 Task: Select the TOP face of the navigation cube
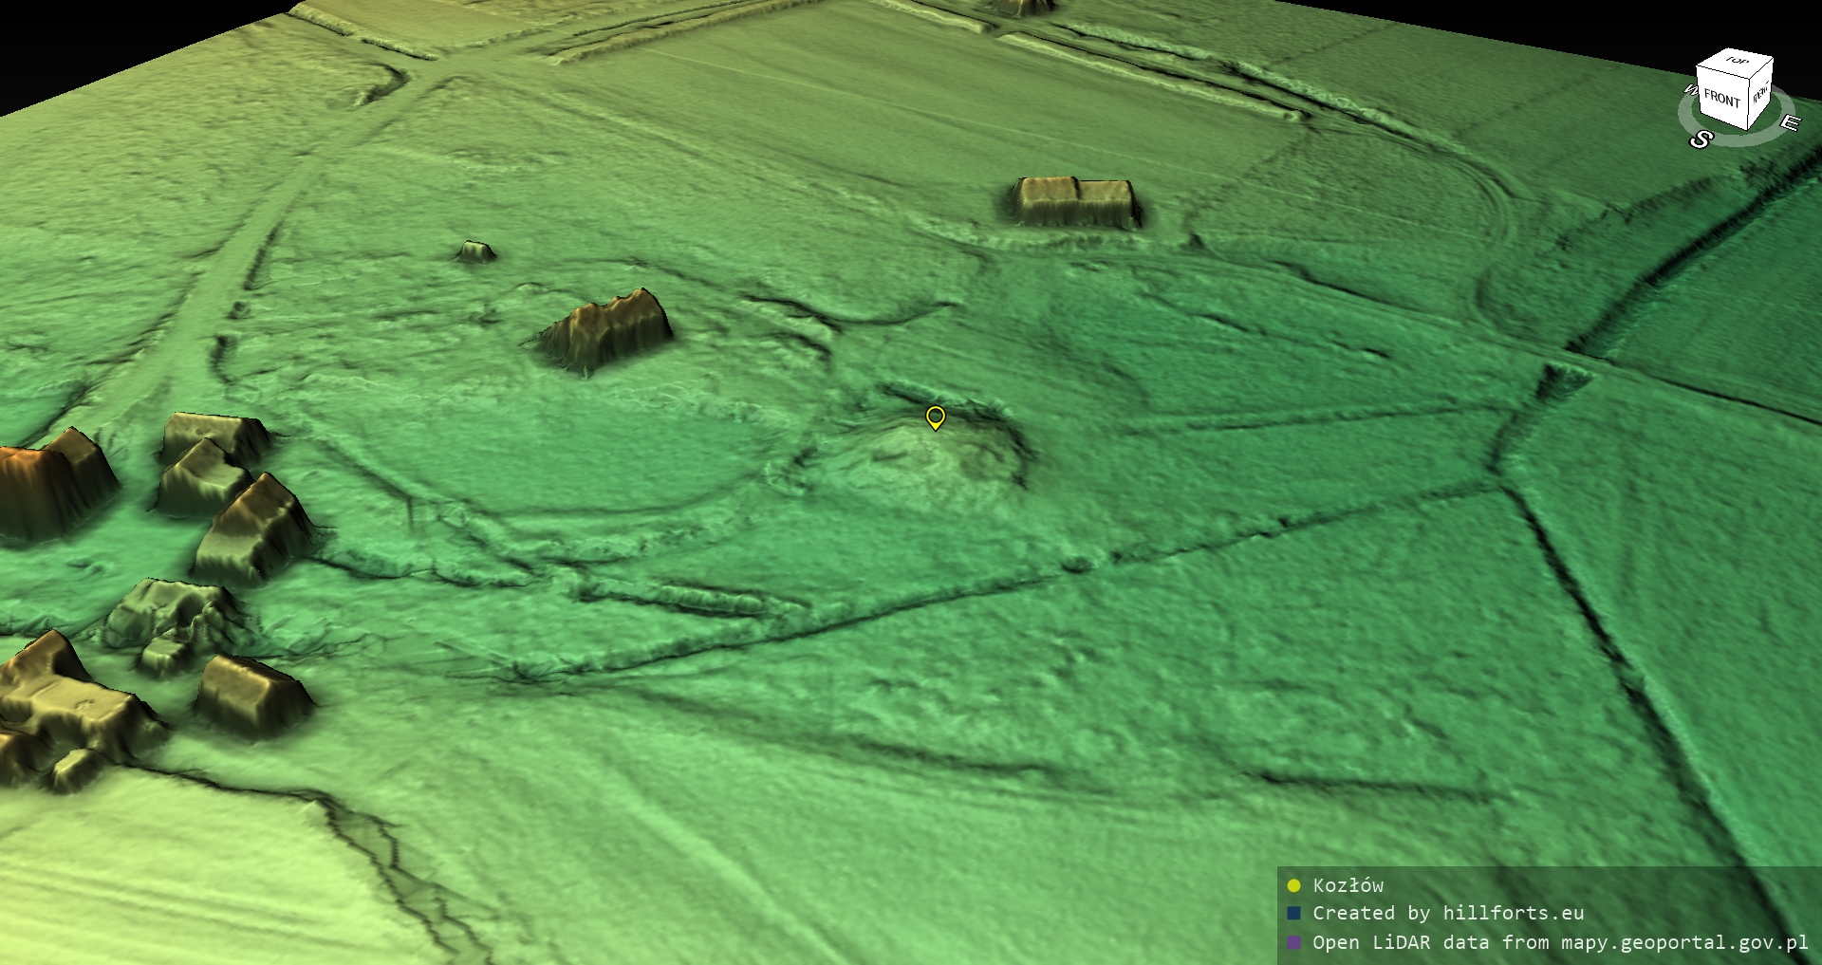pyautogui.click(x=1737, y=62)
